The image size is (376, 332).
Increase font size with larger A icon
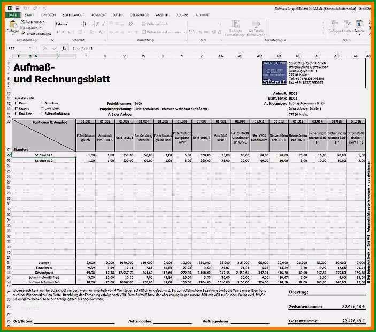[98, 24]
